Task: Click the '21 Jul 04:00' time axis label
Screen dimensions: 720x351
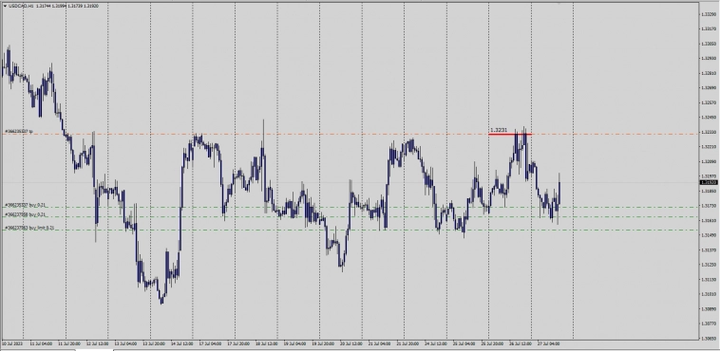Action: click(380, 343)
